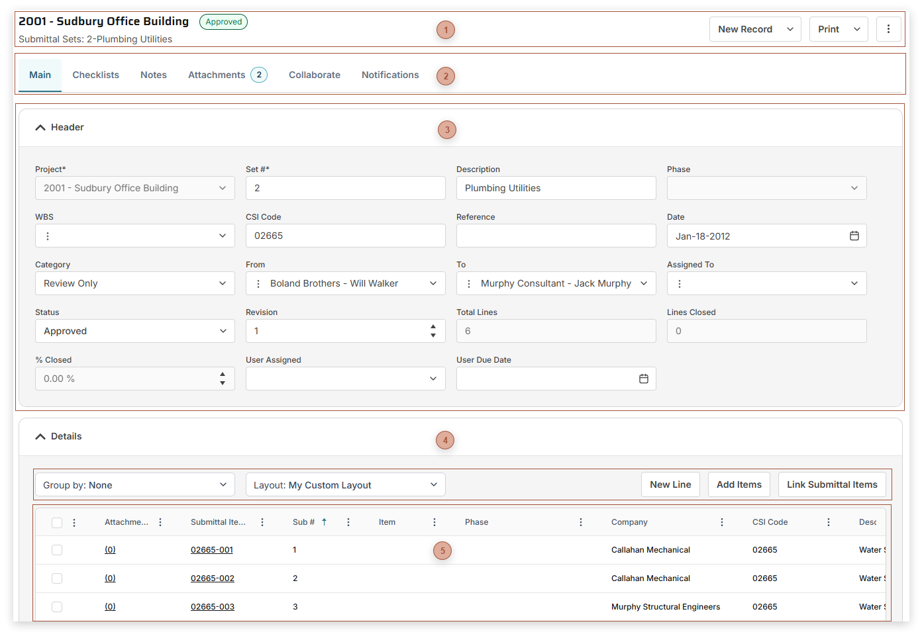
Task: Open the Attachments tab
Action: (x=217, y=75)
